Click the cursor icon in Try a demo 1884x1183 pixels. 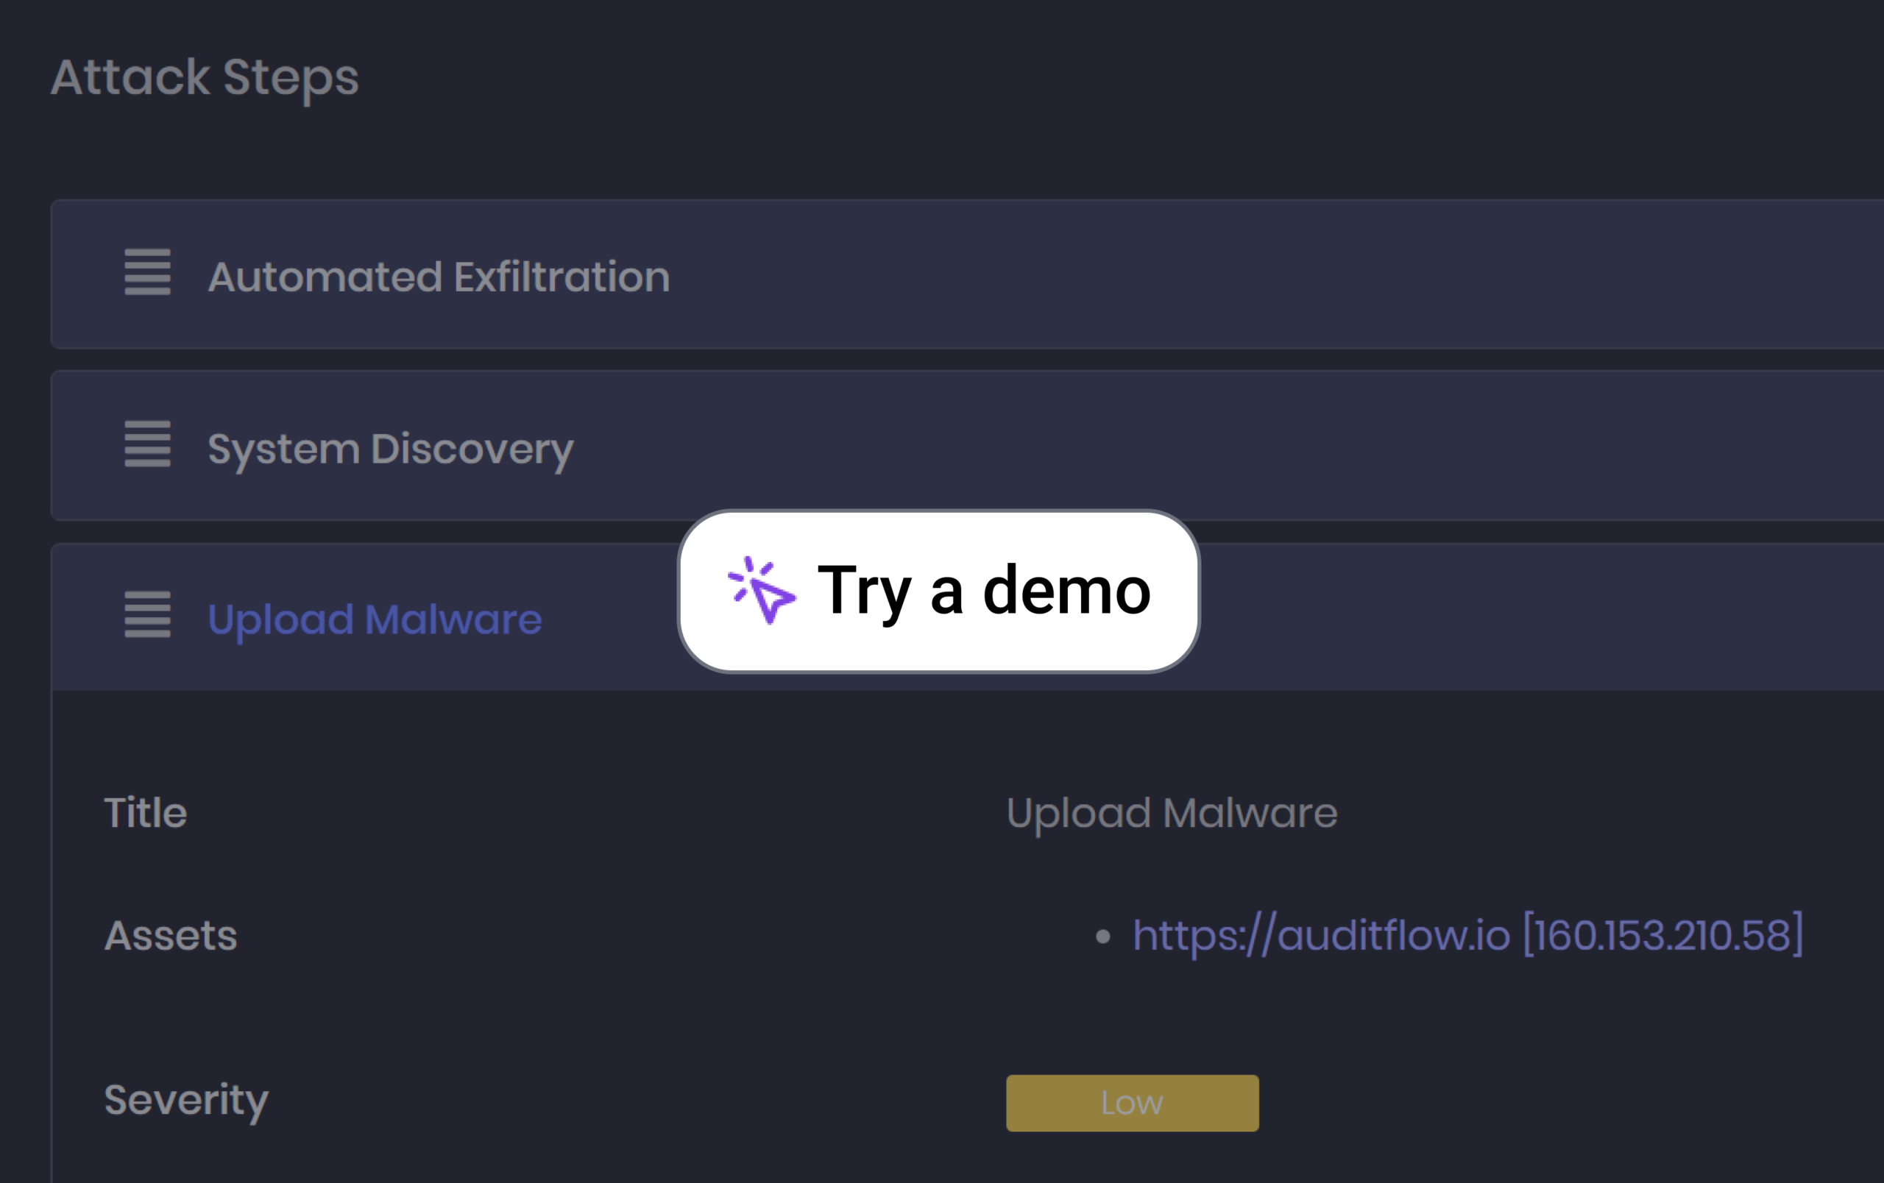click(x=761, y=590)
